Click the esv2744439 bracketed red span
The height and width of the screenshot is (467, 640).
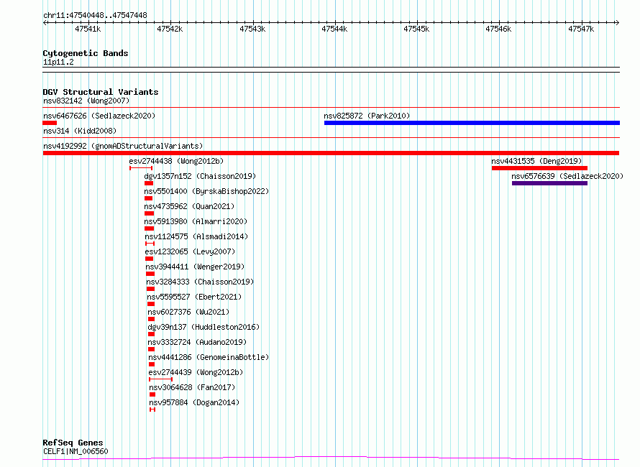161,379
